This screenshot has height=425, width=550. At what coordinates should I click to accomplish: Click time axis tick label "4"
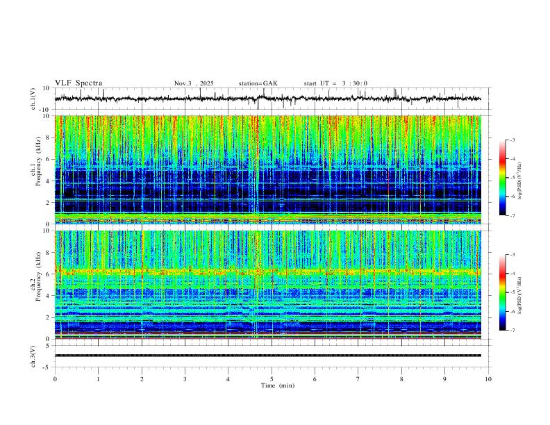228,379
